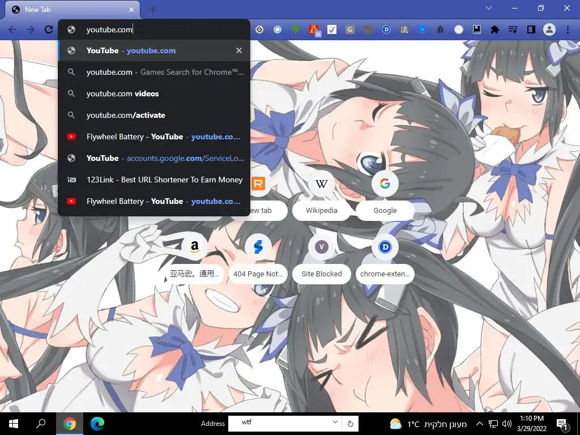Open the chrome-exten shortcut tile

coord(385,258)
